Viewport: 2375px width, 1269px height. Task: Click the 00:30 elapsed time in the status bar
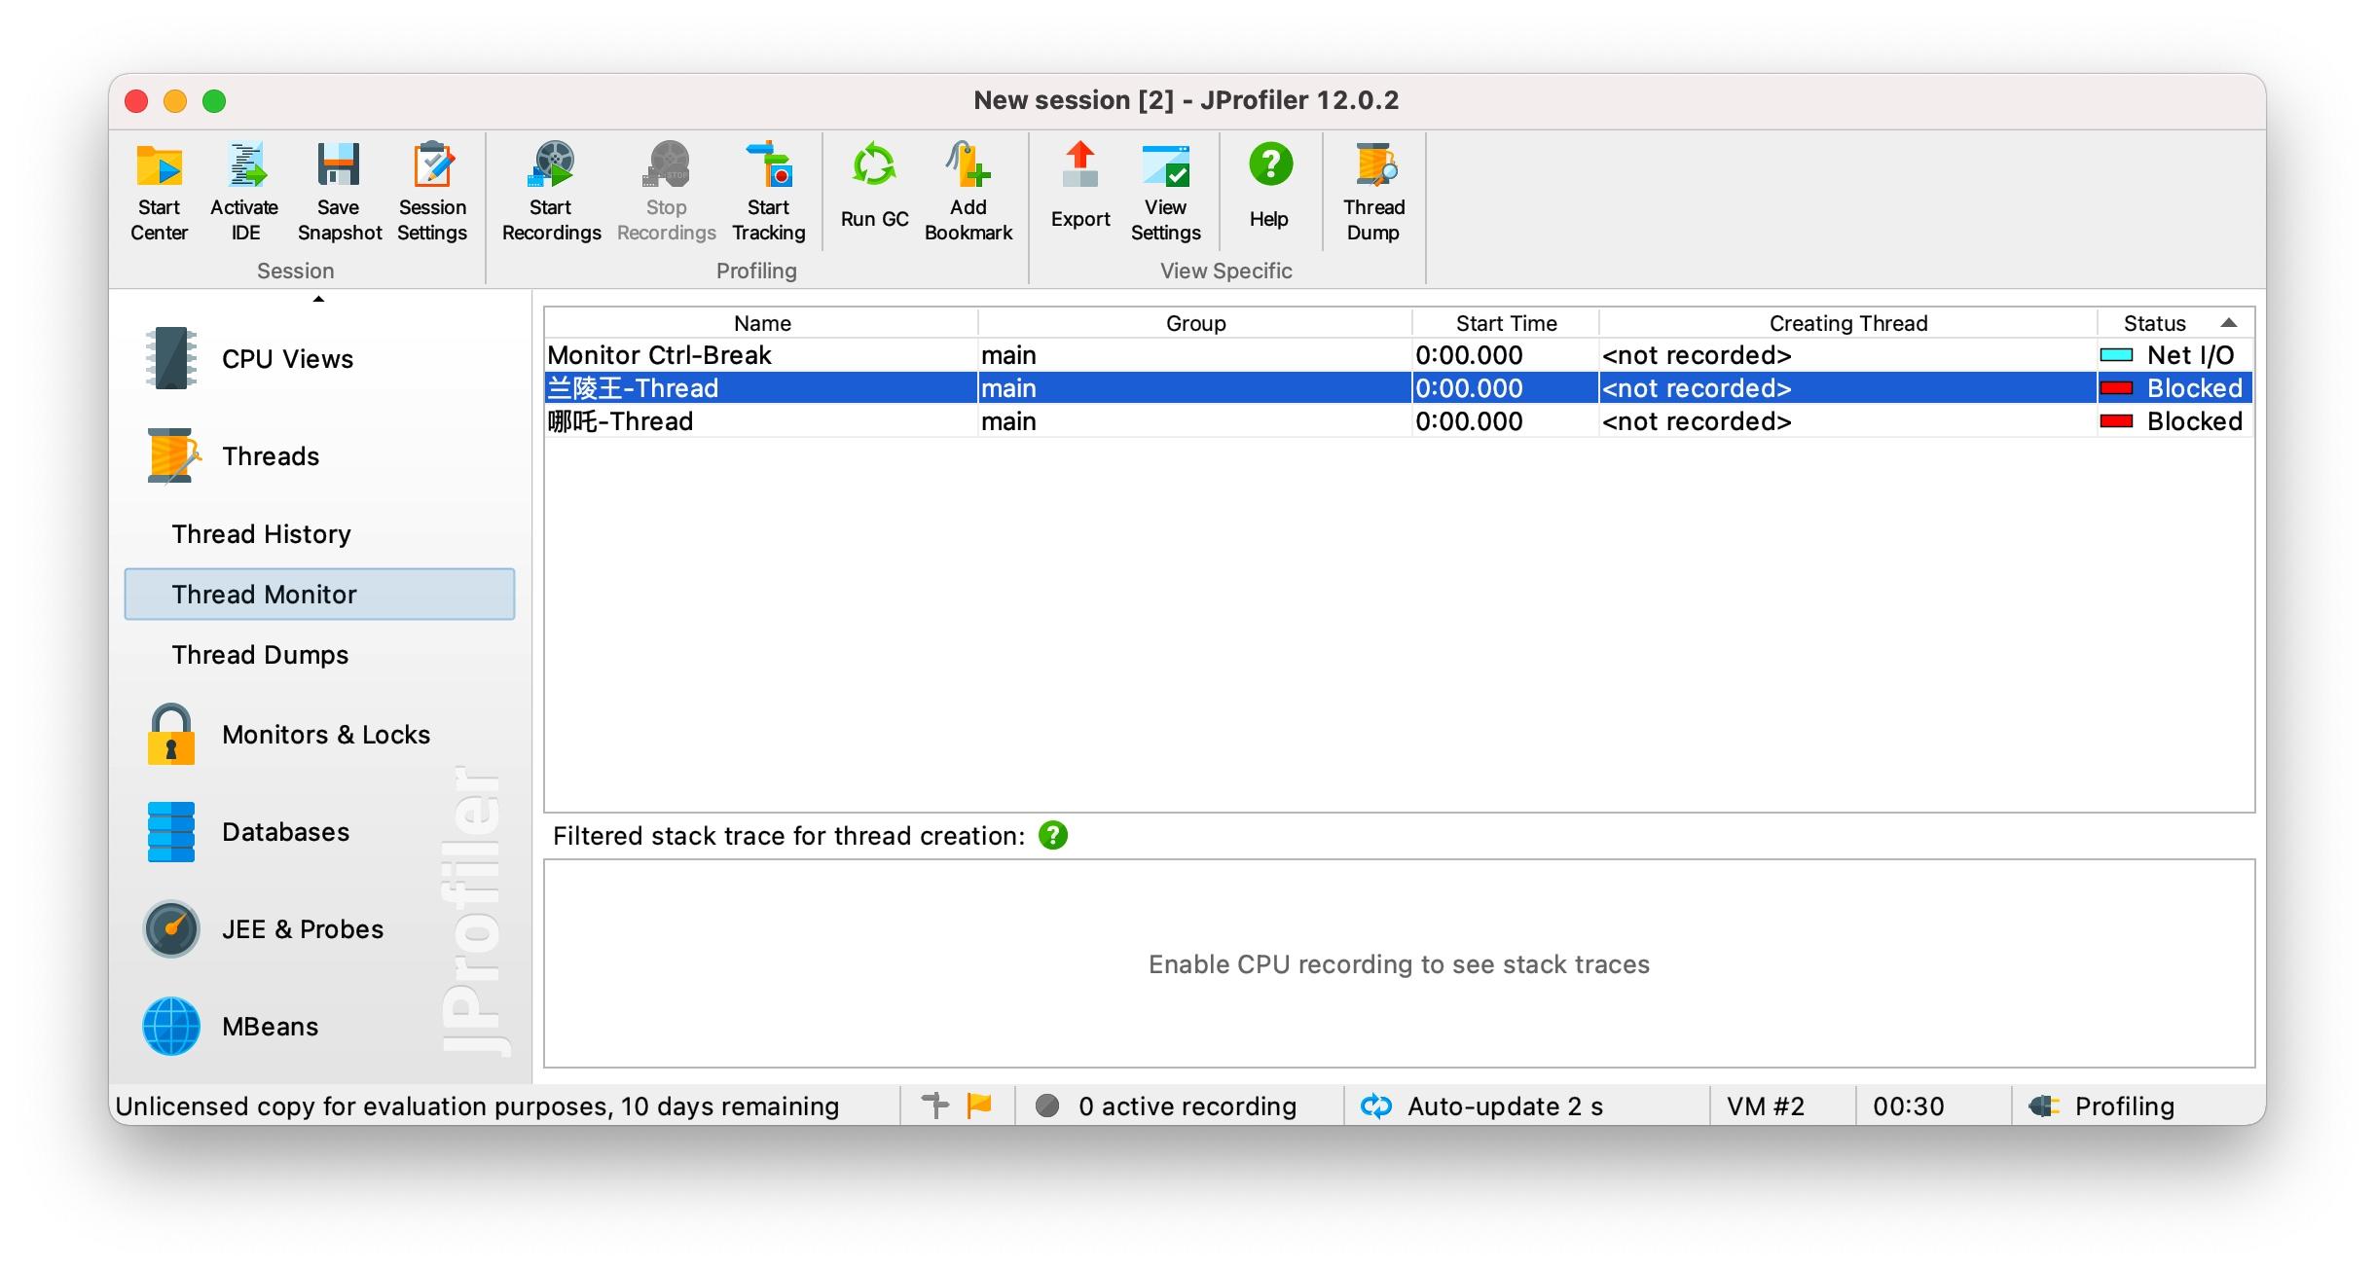point(1908,1106)
